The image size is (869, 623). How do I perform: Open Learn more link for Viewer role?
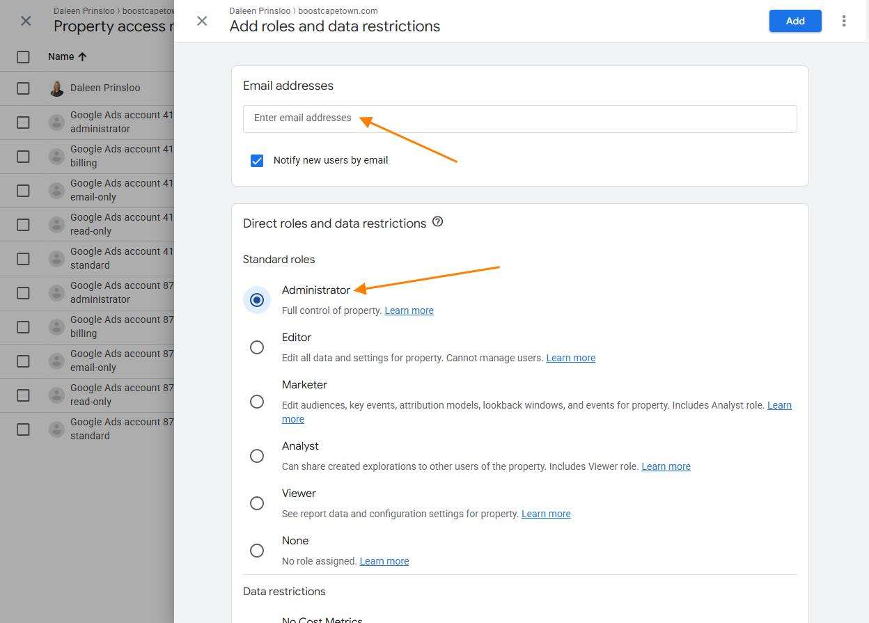pos(546,514)
